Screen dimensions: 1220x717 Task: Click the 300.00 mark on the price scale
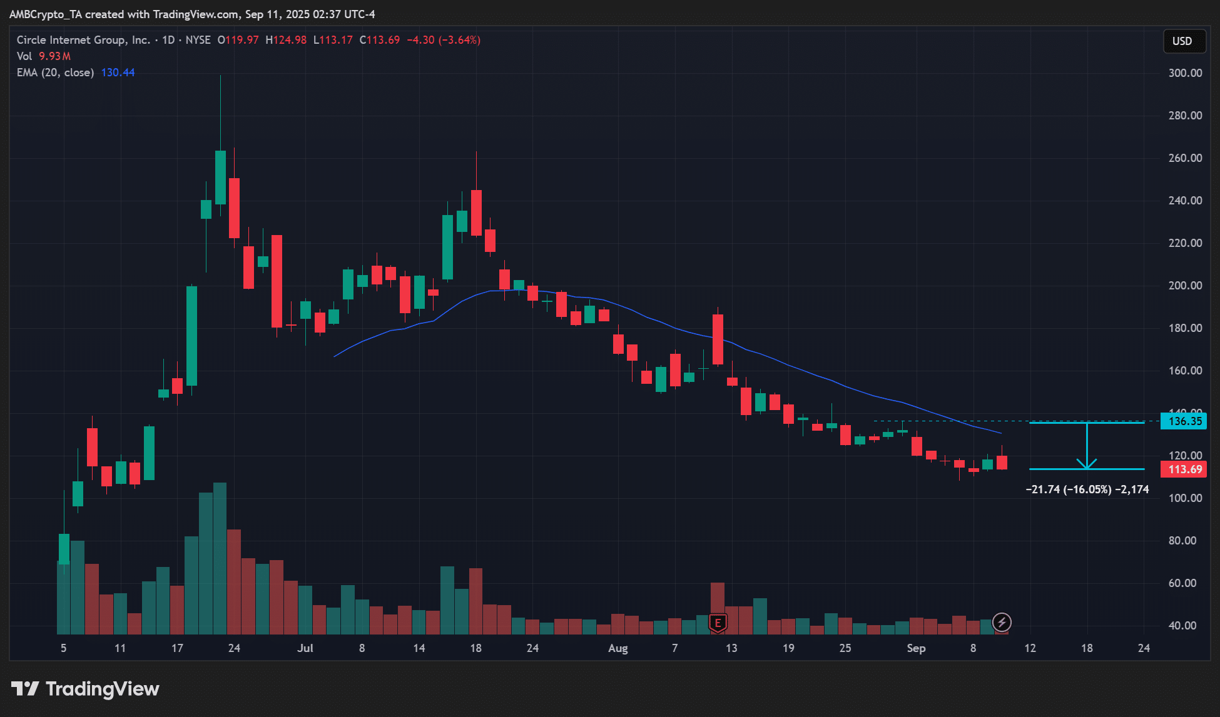tap(1185, 73)
